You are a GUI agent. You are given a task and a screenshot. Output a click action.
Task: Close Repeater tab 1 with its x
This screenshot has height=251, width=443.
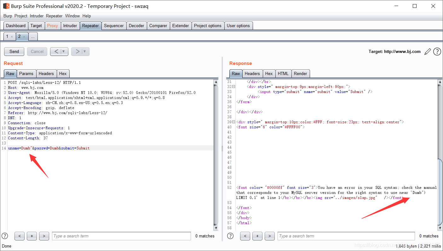coord(12,37)
